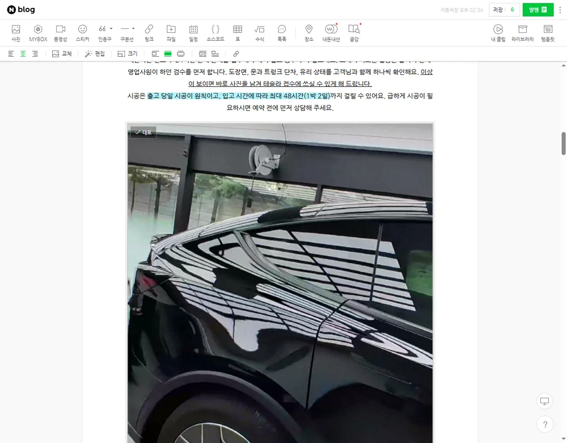
Task: Align image to the left
Action: click(11, 54)
